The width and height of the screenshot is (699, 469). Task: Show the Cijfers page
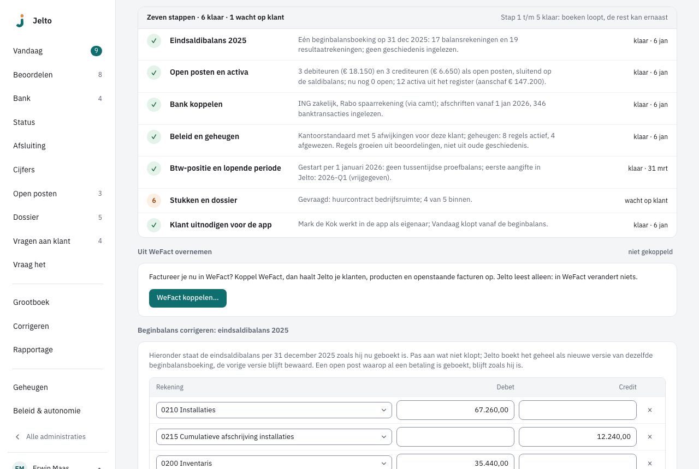pyautogui.click(x=57, y=170)
